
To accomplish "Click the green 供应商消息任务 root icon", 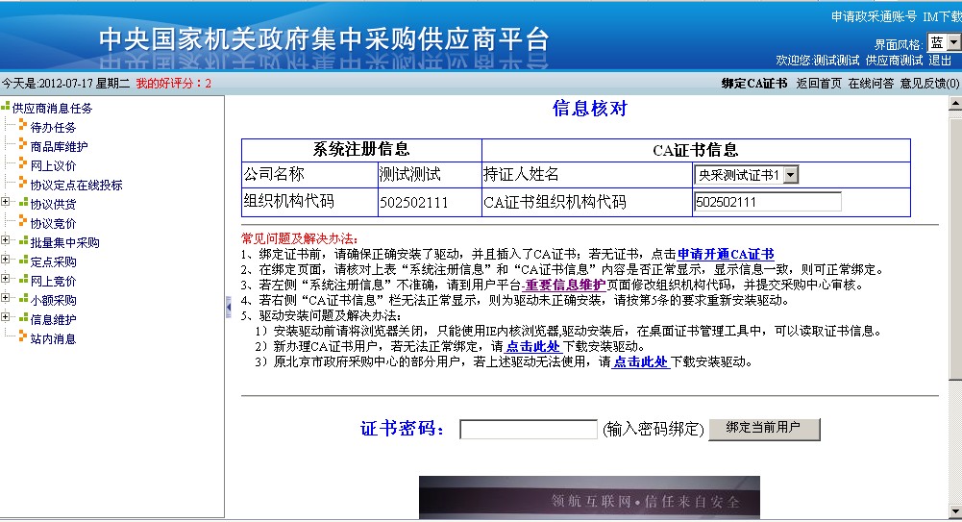I will 6,108.
